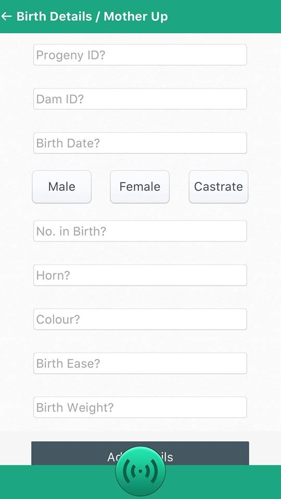281x499 pixels.
Task: Go back from Birth Details screen
Action: [6, 16]
